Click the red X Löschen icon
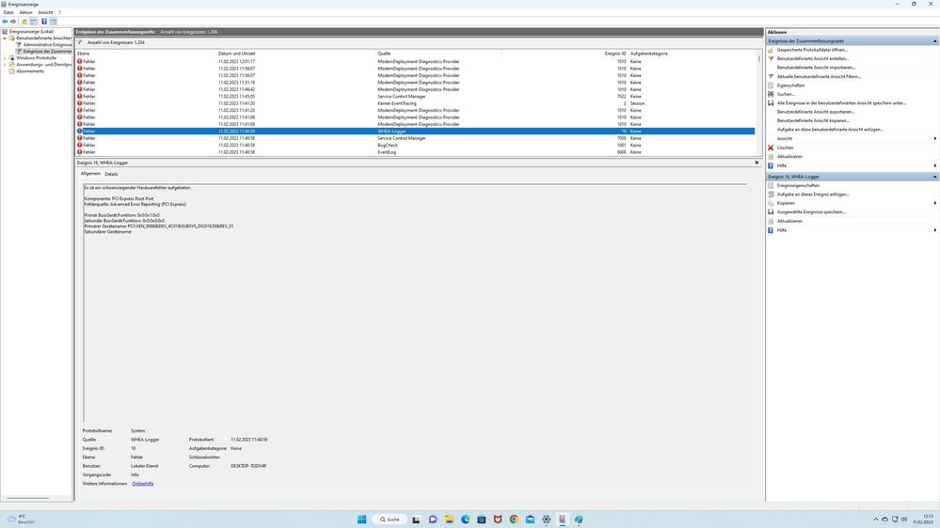The image size is (940, 528). (x=771, y=148)
